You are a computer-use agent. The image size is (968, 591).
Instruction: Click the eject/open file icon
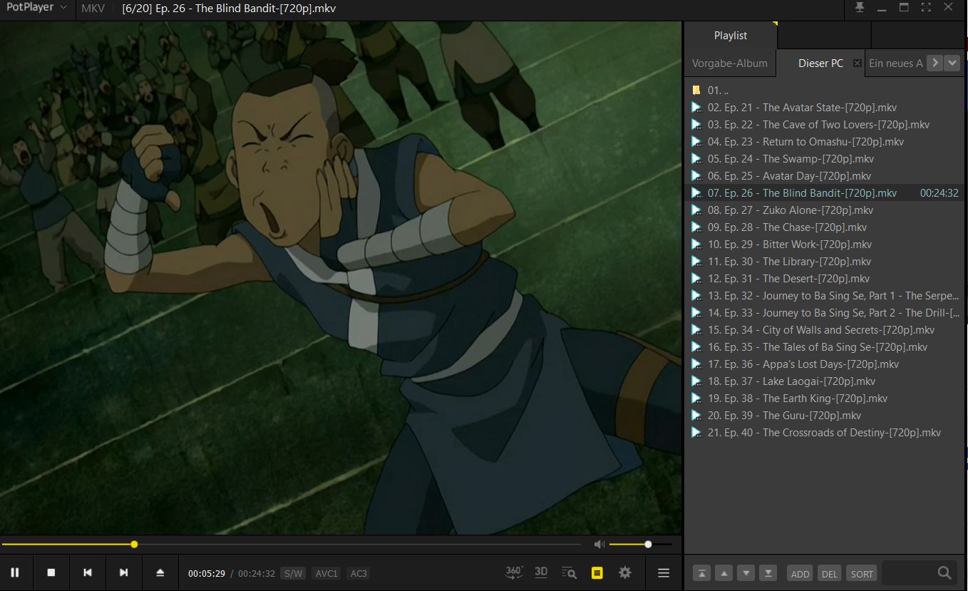(160, 572)
